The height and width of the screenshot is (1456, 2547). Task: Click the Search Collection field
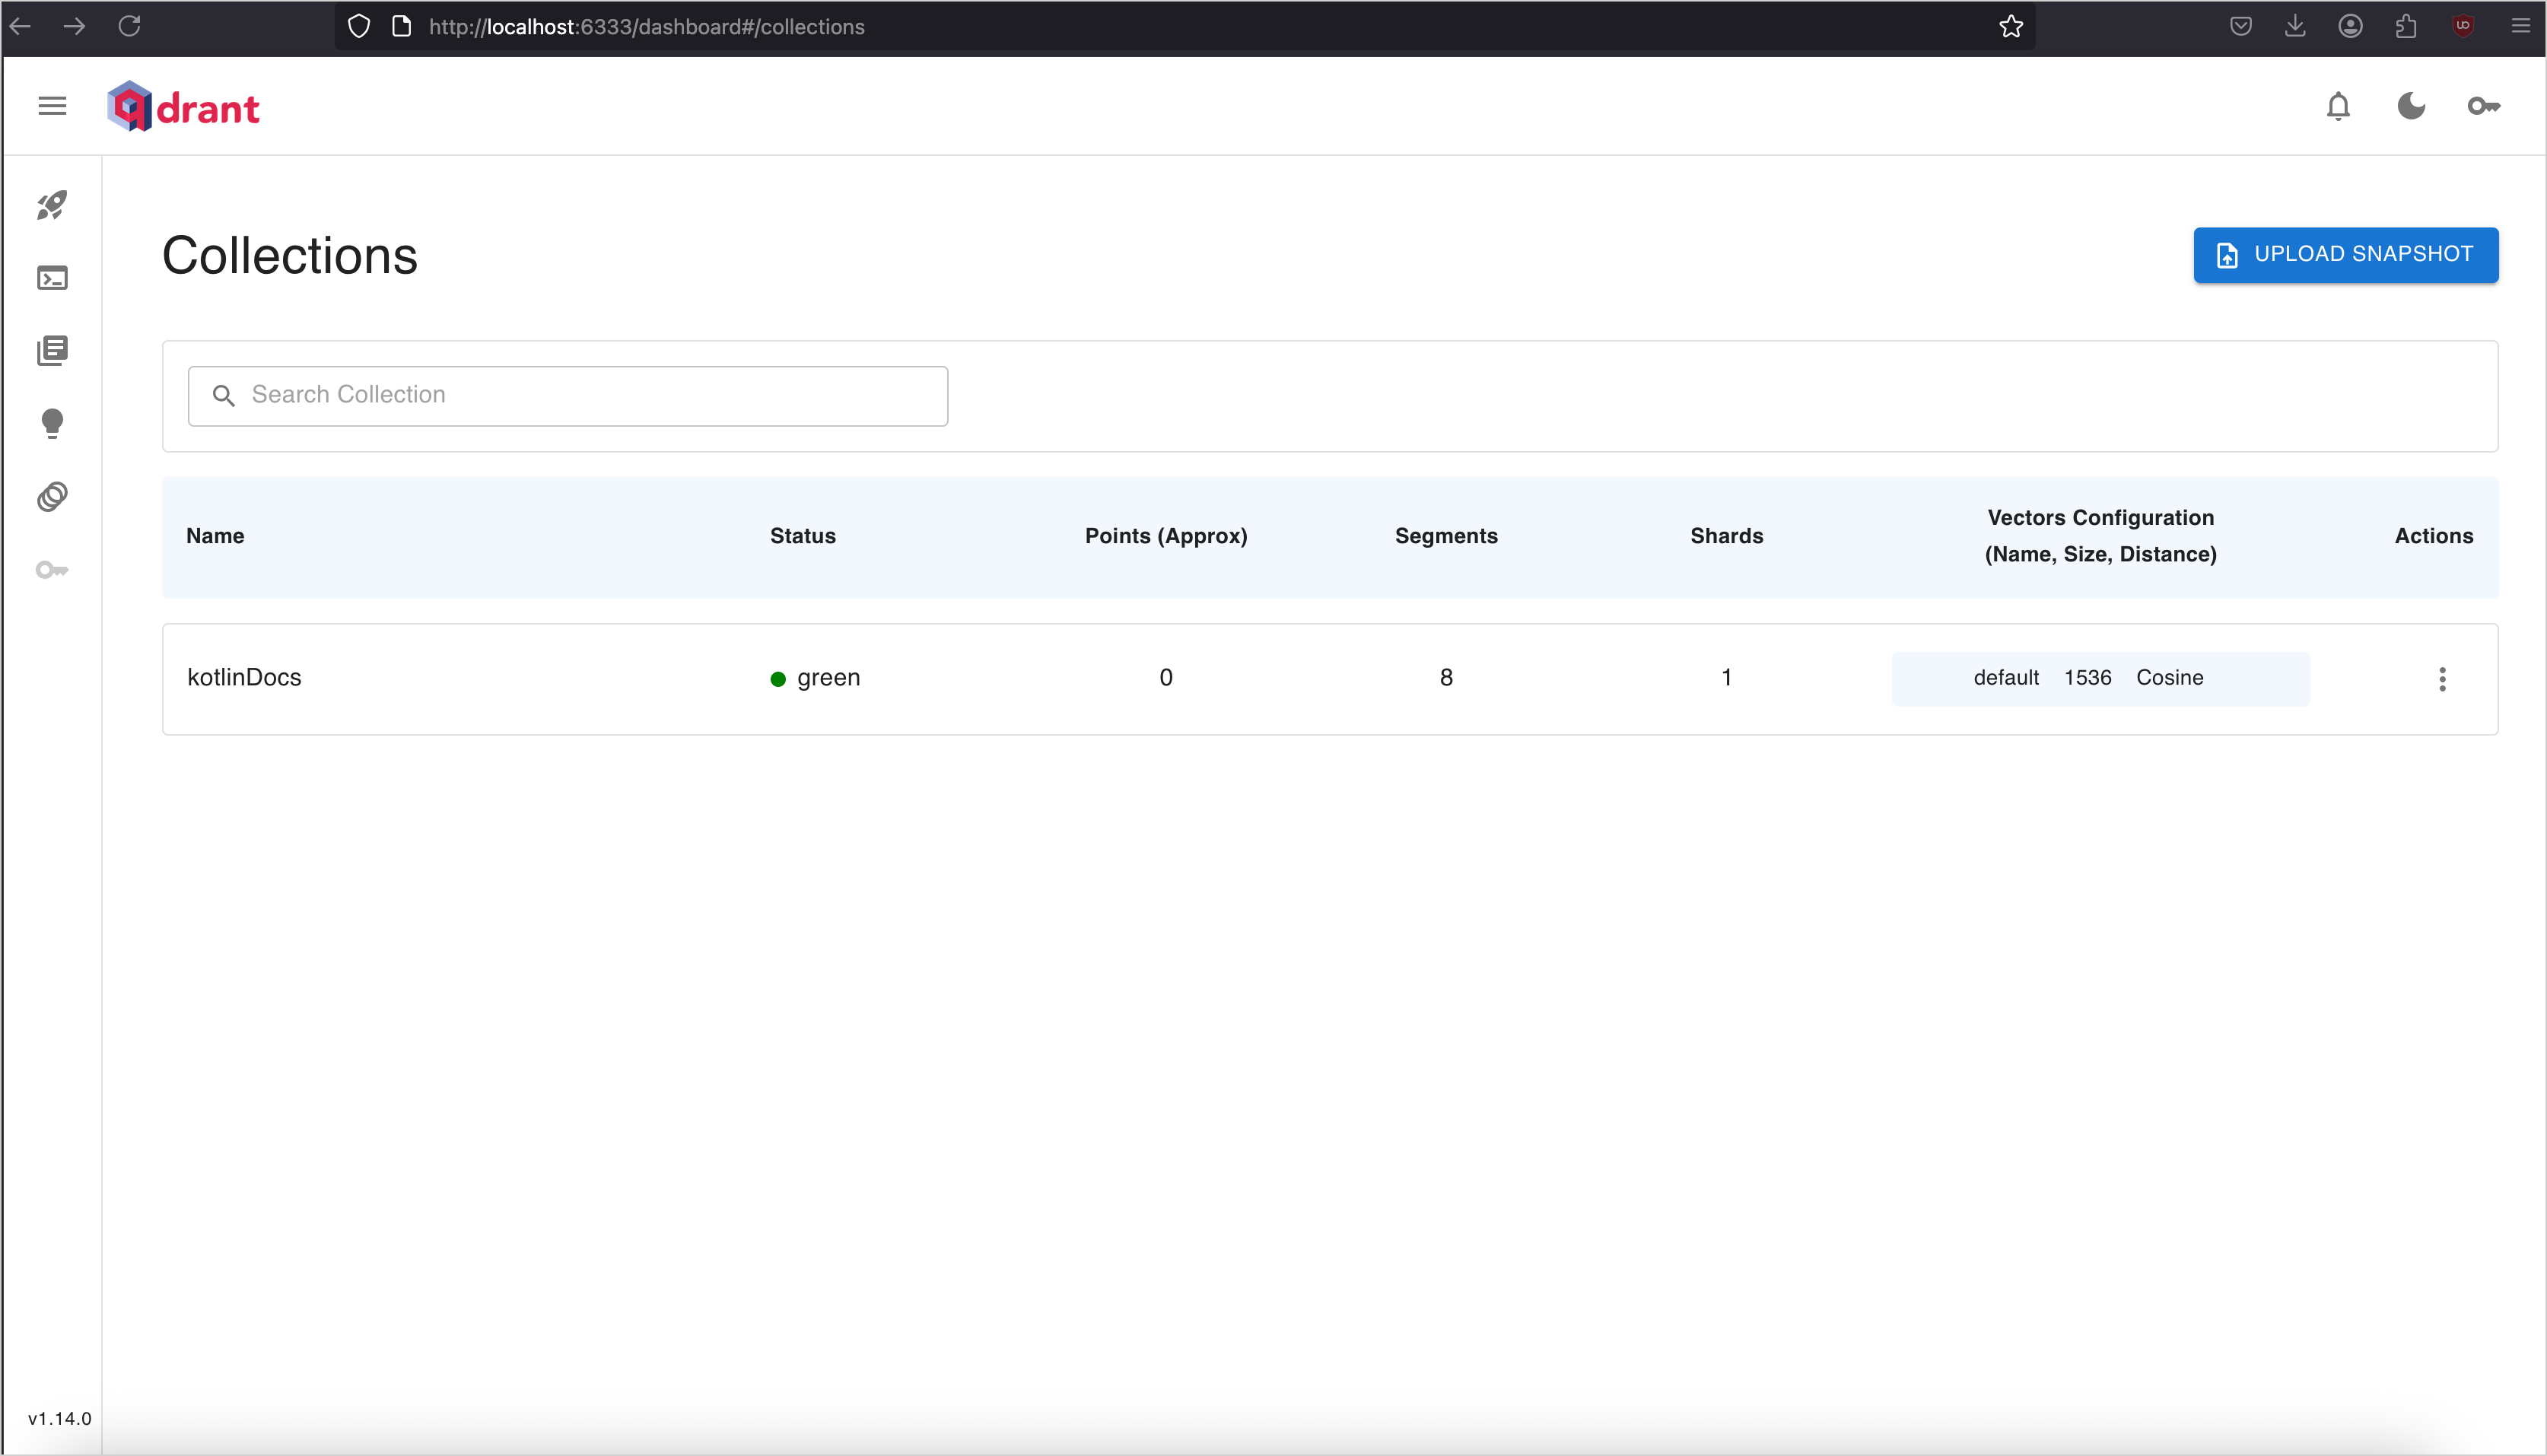pos(567,396)
